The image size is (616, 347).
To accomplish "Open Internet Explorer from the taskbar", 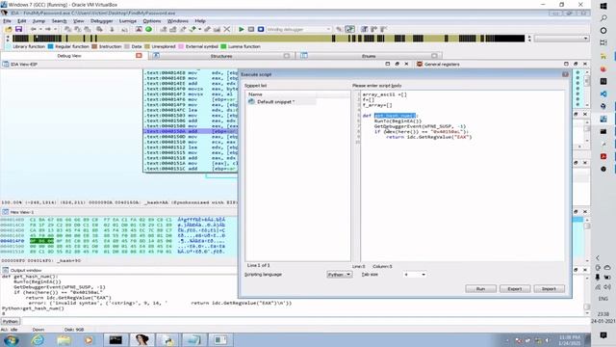I will point(38,340).
